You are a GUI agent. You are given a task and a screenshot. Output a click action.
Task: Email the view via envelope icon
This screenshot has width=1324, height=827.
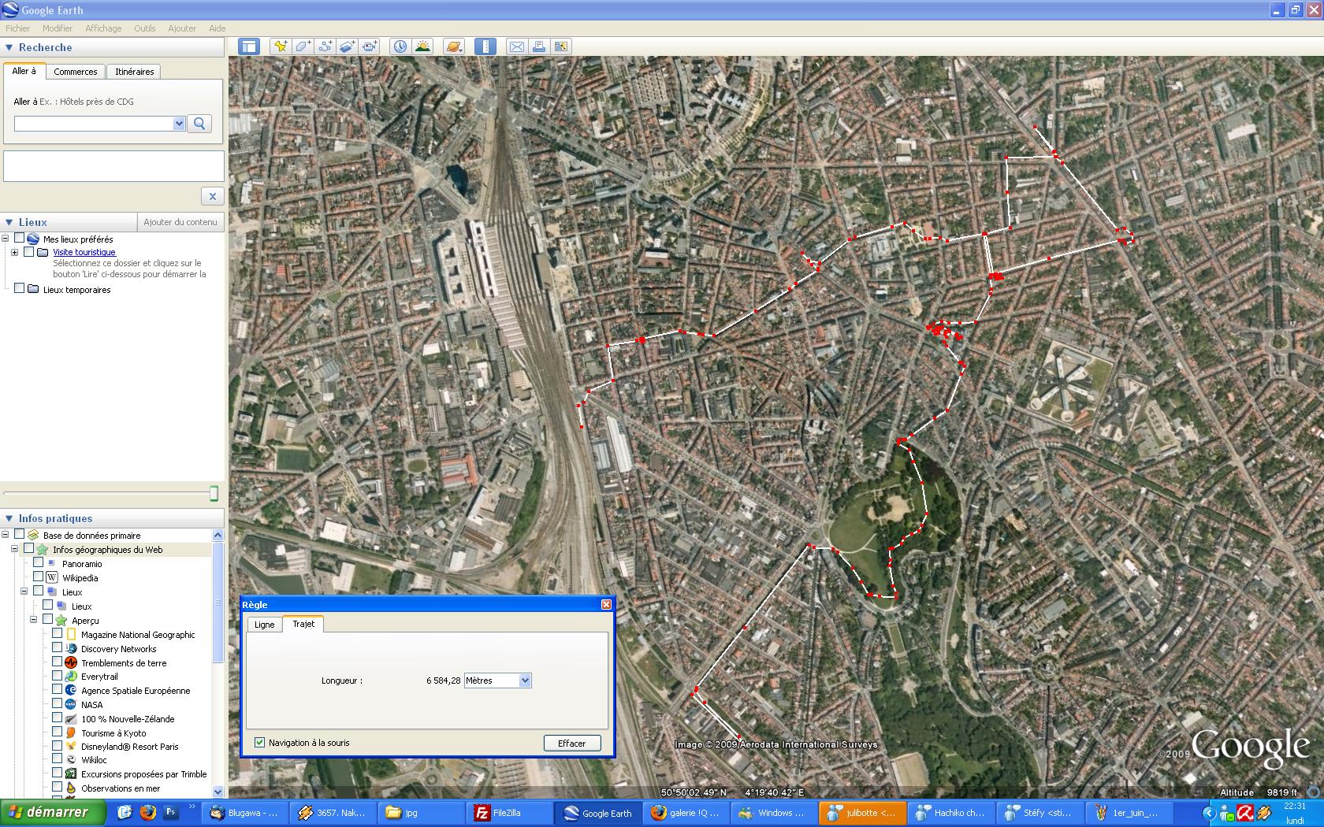tap(517, 46)
